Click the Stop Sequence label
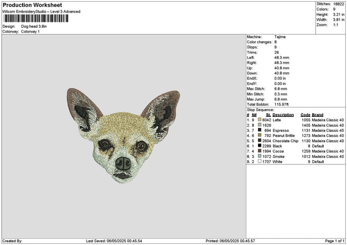Viewport: 347px width, 245px height. (x=260, y=110)
